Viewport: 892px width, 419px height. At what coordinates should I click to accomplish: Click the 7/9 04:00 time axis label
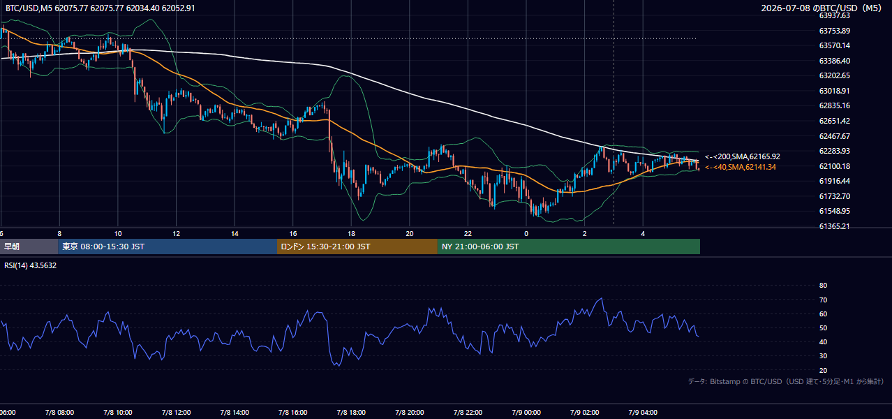click(x=643, y=413)
